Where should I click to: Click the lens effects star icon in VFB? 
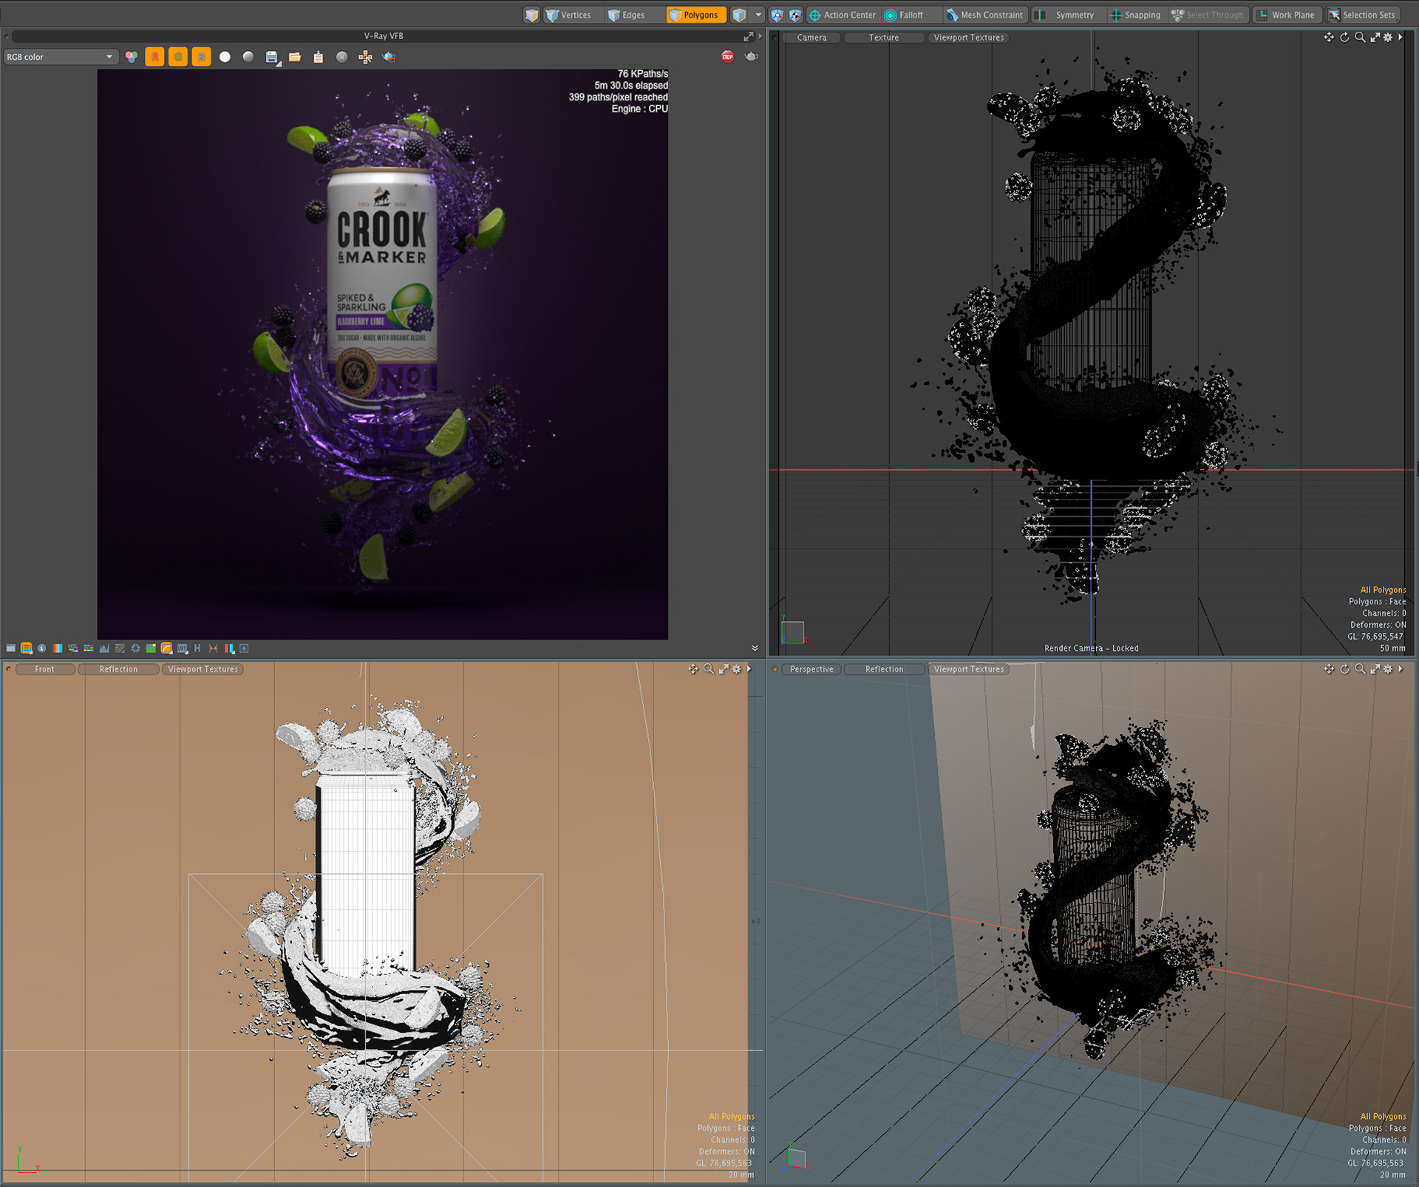point(245,649)
